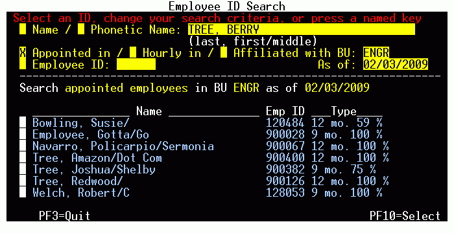
Task: Click employee ID 128053
Action: 285,192
